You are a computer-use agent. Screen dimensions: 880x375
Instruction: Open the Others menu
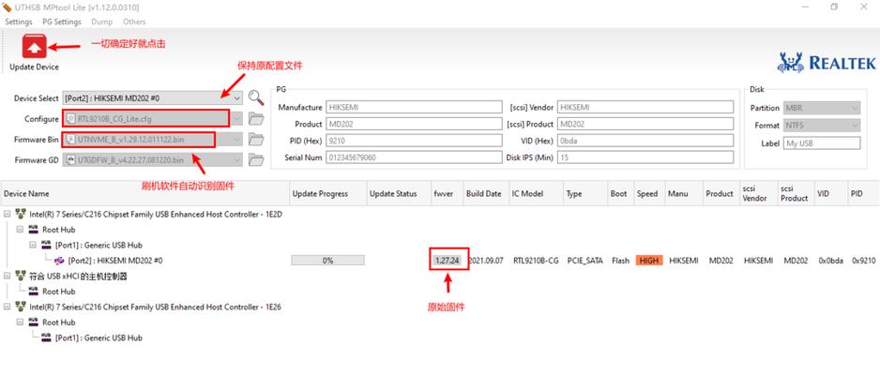tap(134, 22)
